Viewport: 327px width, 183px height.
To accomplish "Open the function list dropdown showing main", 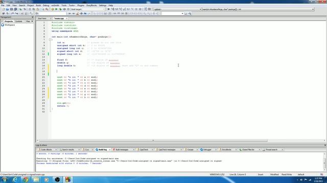I will (258, 9).
